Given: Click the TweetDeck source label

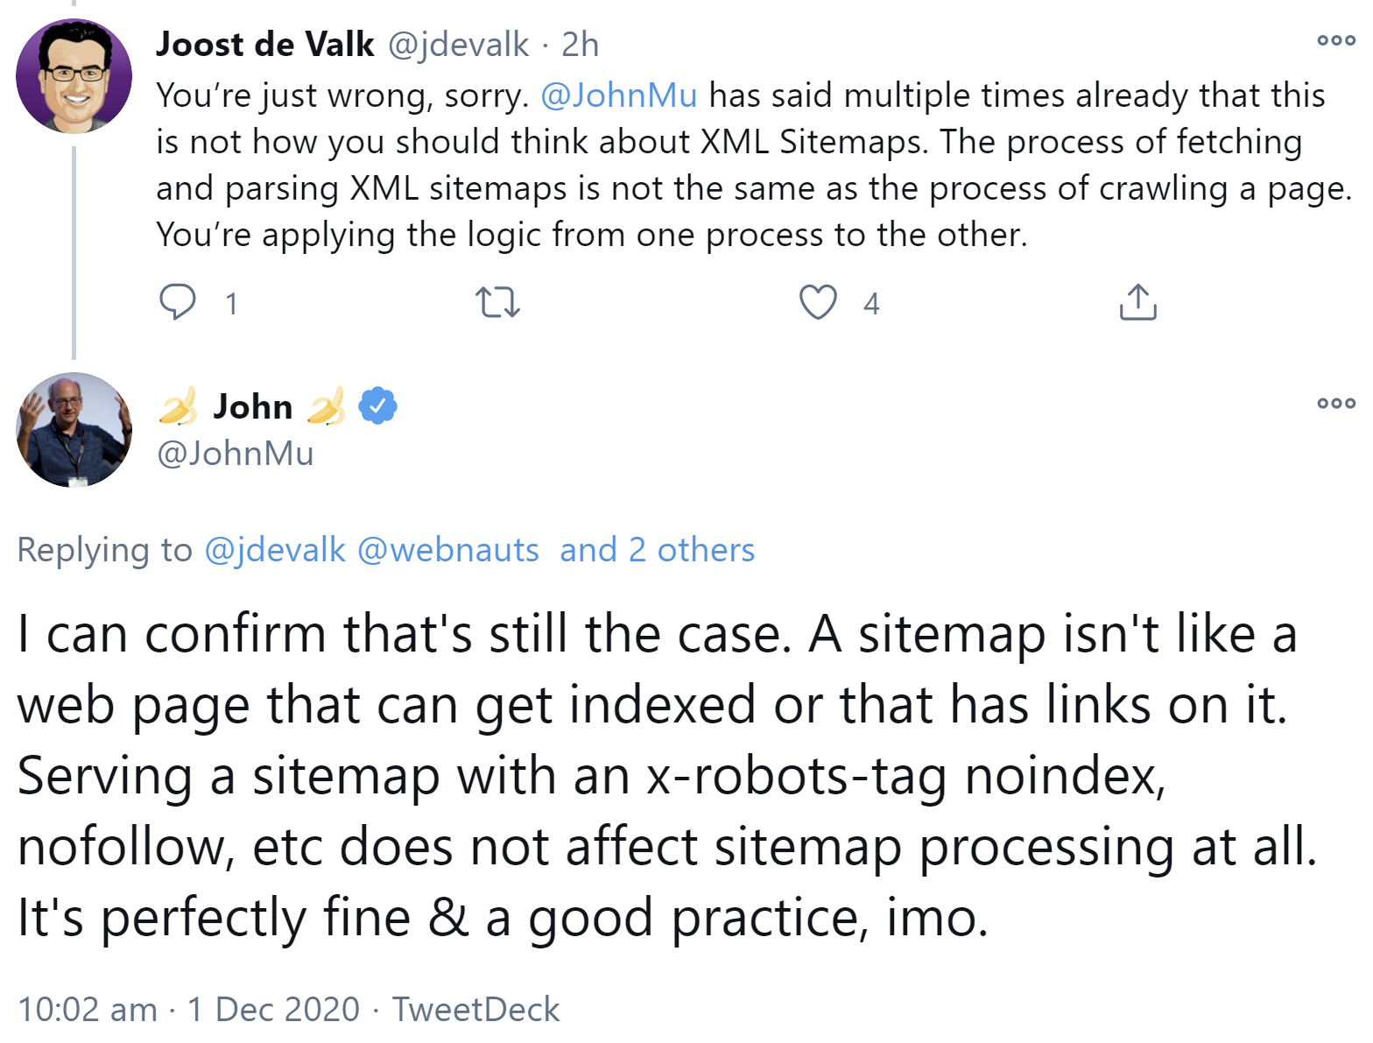Looking at the screenshot, I should click(475, 1009).
